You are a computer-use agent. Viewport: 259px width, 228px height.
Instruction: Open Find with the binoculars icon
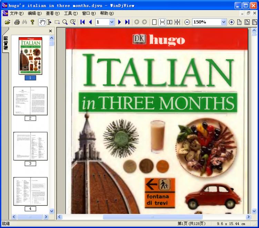24,22
